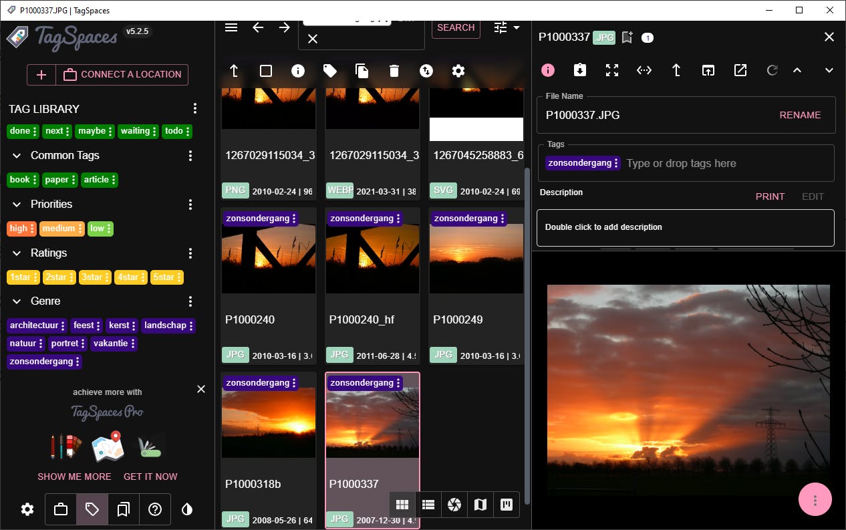Open Priorities group options menu

point(190,204)
